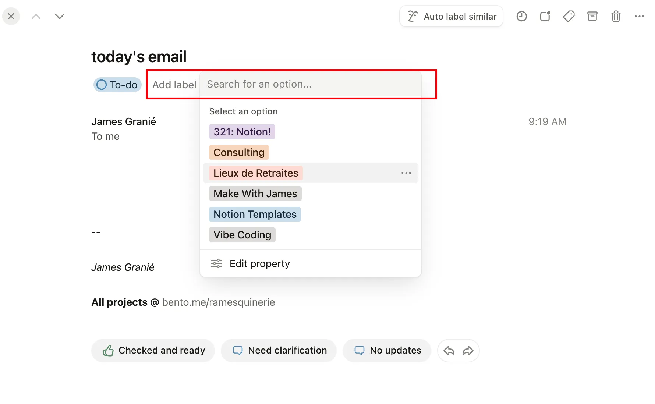Choose the Notion Templates label option
The width and height of the screenshot is (655, 404).
[x=255, y=214]
